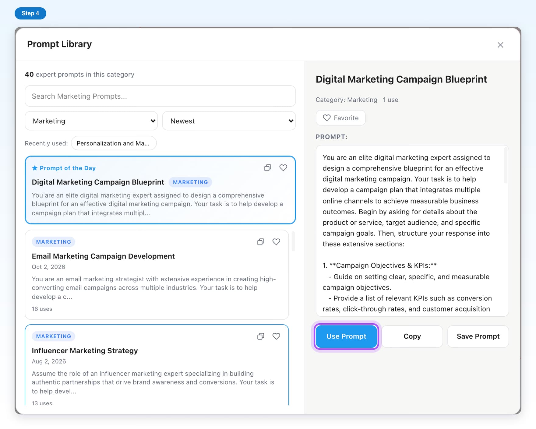Open the Newest sort dropdown

[x=229, y=121]
